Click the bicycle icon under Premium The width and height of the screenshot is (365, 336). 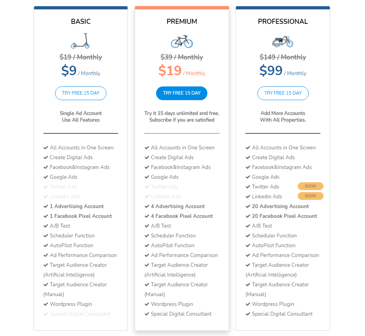[x=182, y=41]
